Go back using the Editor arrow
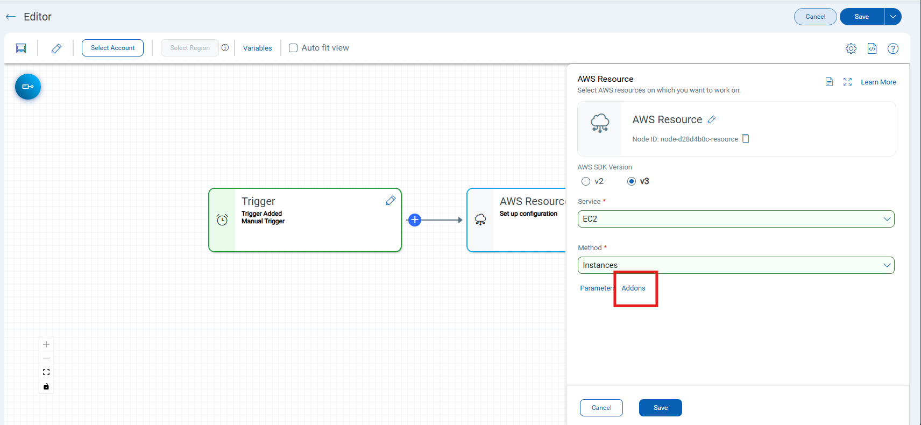 (11, 17)
